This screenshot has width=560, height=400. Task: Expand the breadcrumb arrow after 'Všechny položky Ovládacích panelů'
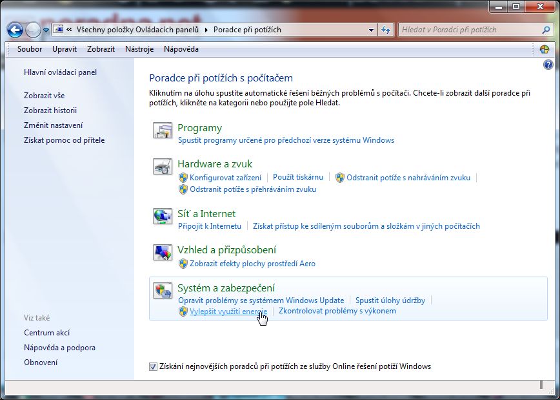(206, 30)
